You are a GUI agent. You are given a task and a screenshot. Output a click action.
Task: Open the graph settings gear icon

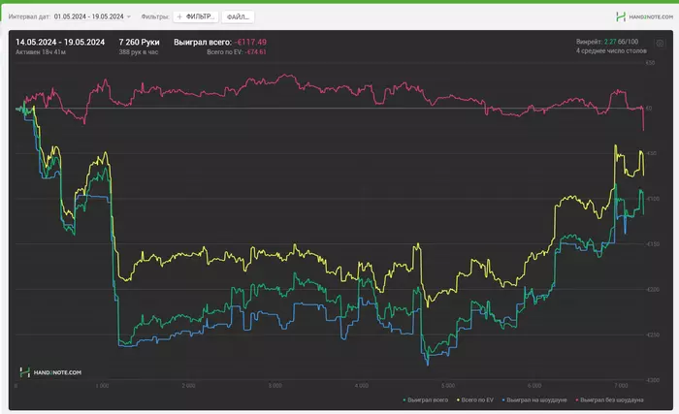click(660, 44)
